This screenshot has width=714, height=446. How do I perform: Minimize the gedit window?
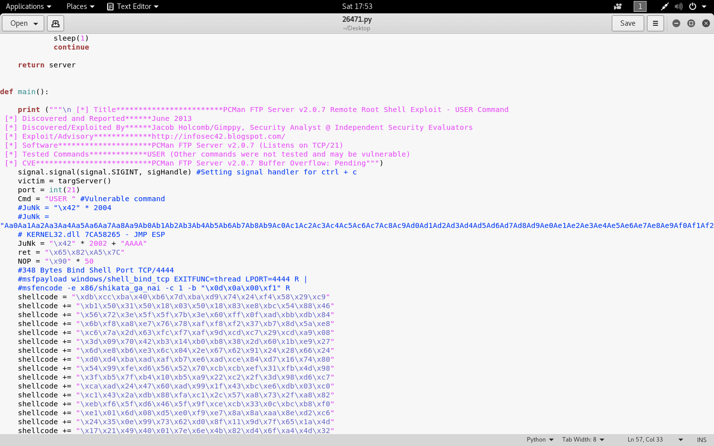[x=676, y=23]
